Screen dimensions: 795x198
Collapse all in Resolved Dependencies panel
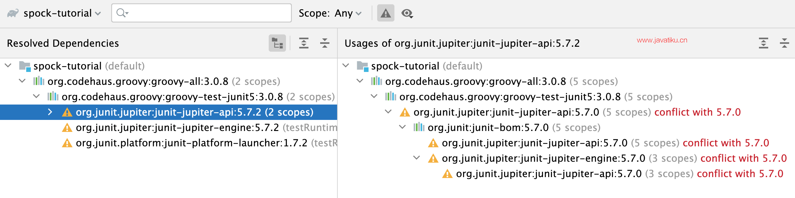[x=324, y=43]
